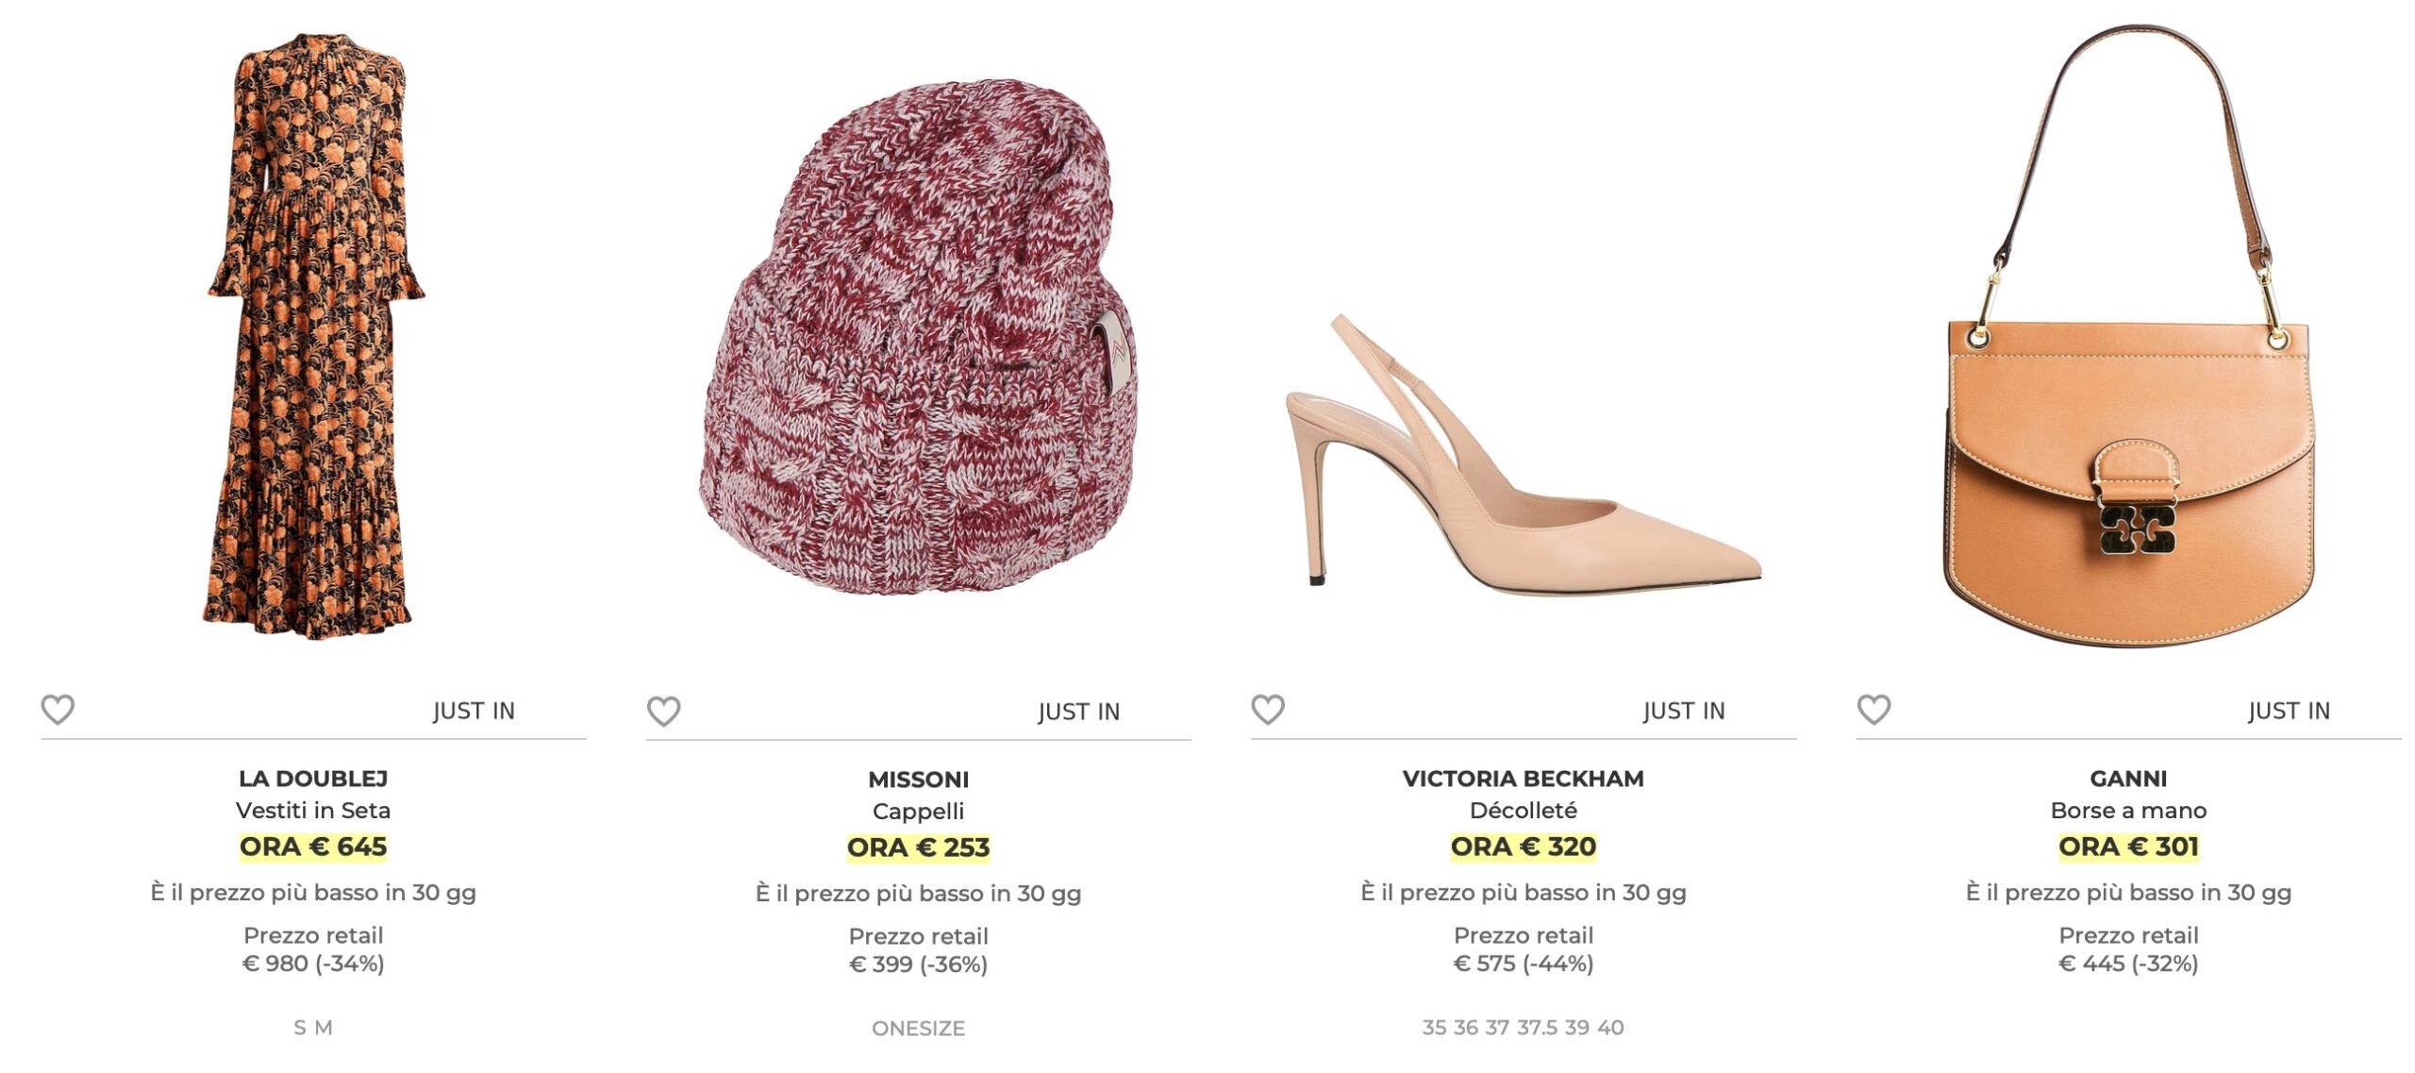The image size is (2415, 1073).
Task: Select shoe size 37.5
Action: [x=1537, y=1028]
